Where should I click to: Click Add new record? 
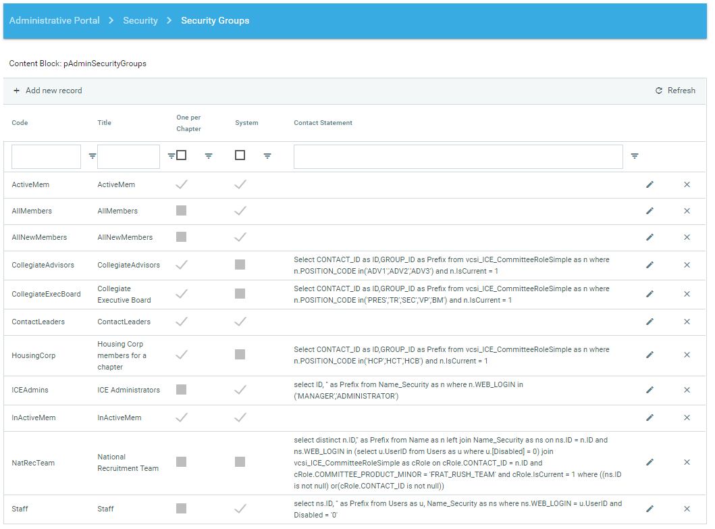pyautogui.click(x=48, y=91)
